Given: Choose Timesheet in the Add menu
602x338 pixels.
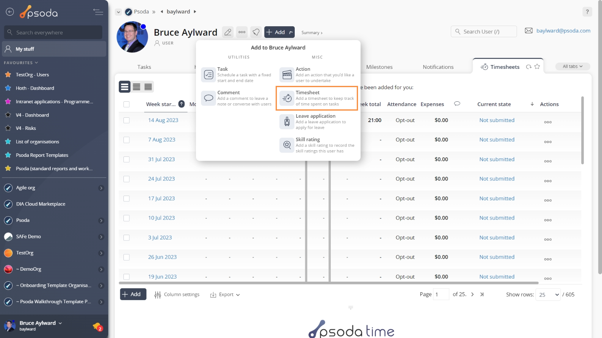Looking at the screenshot, I should click(317, 98).
